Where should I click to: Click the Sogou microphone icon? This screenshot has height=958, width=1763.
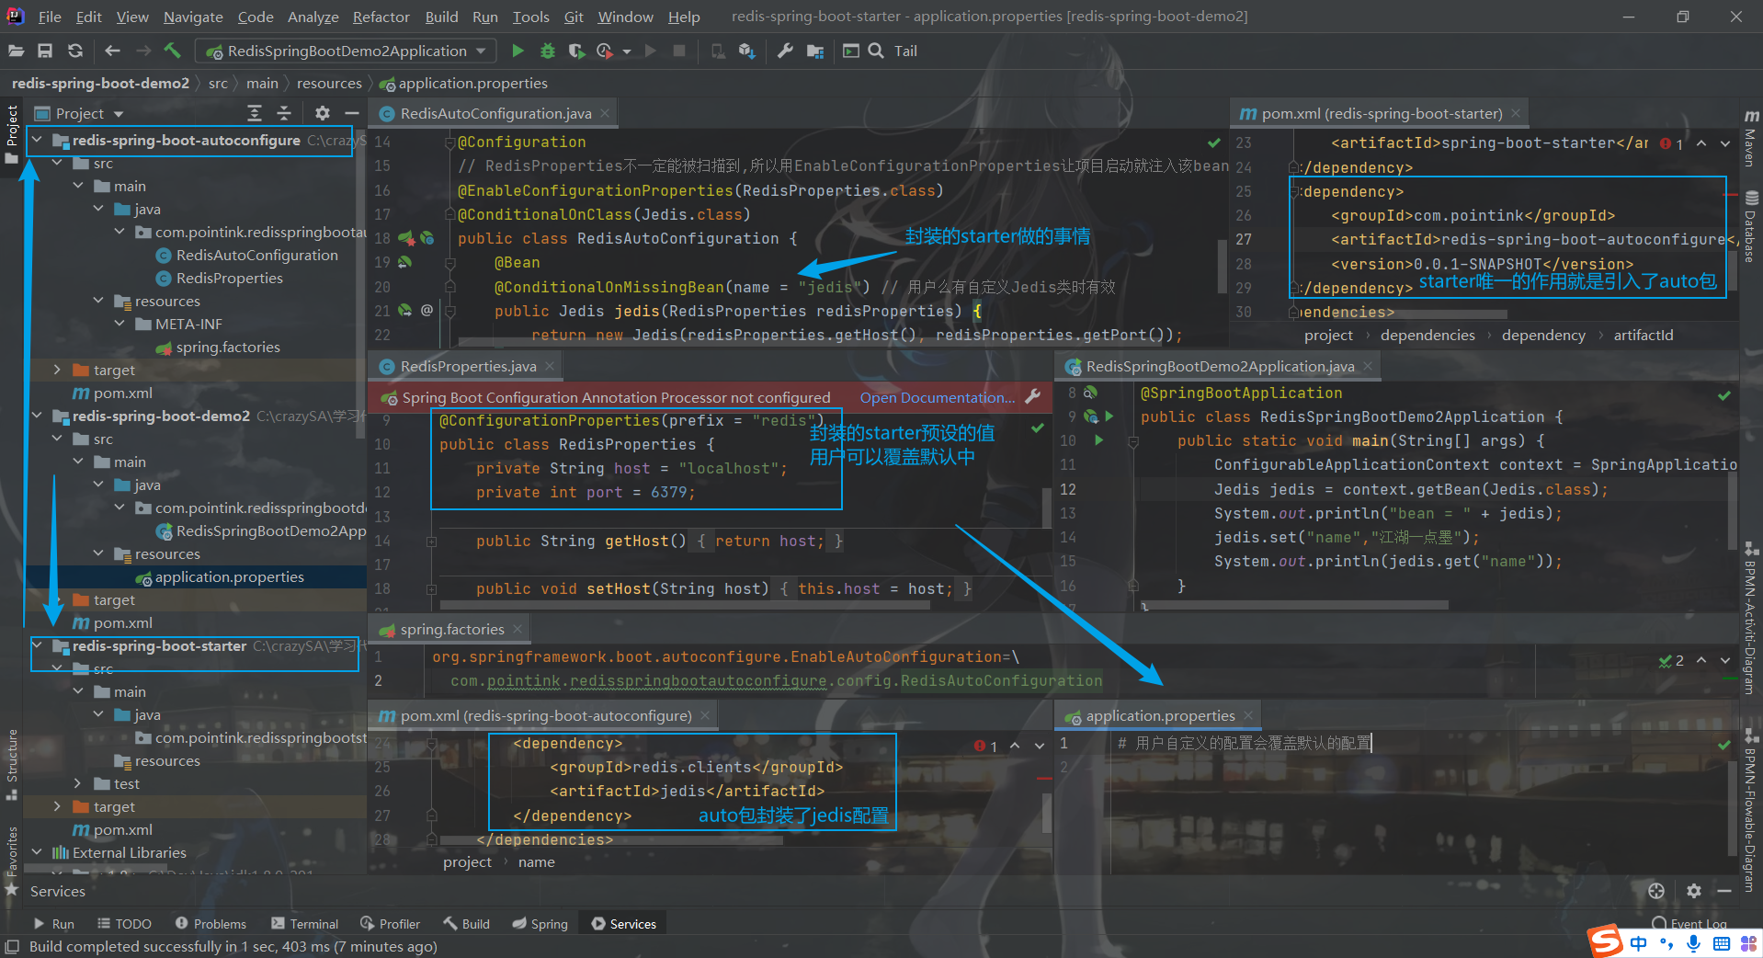(1693, 943)
